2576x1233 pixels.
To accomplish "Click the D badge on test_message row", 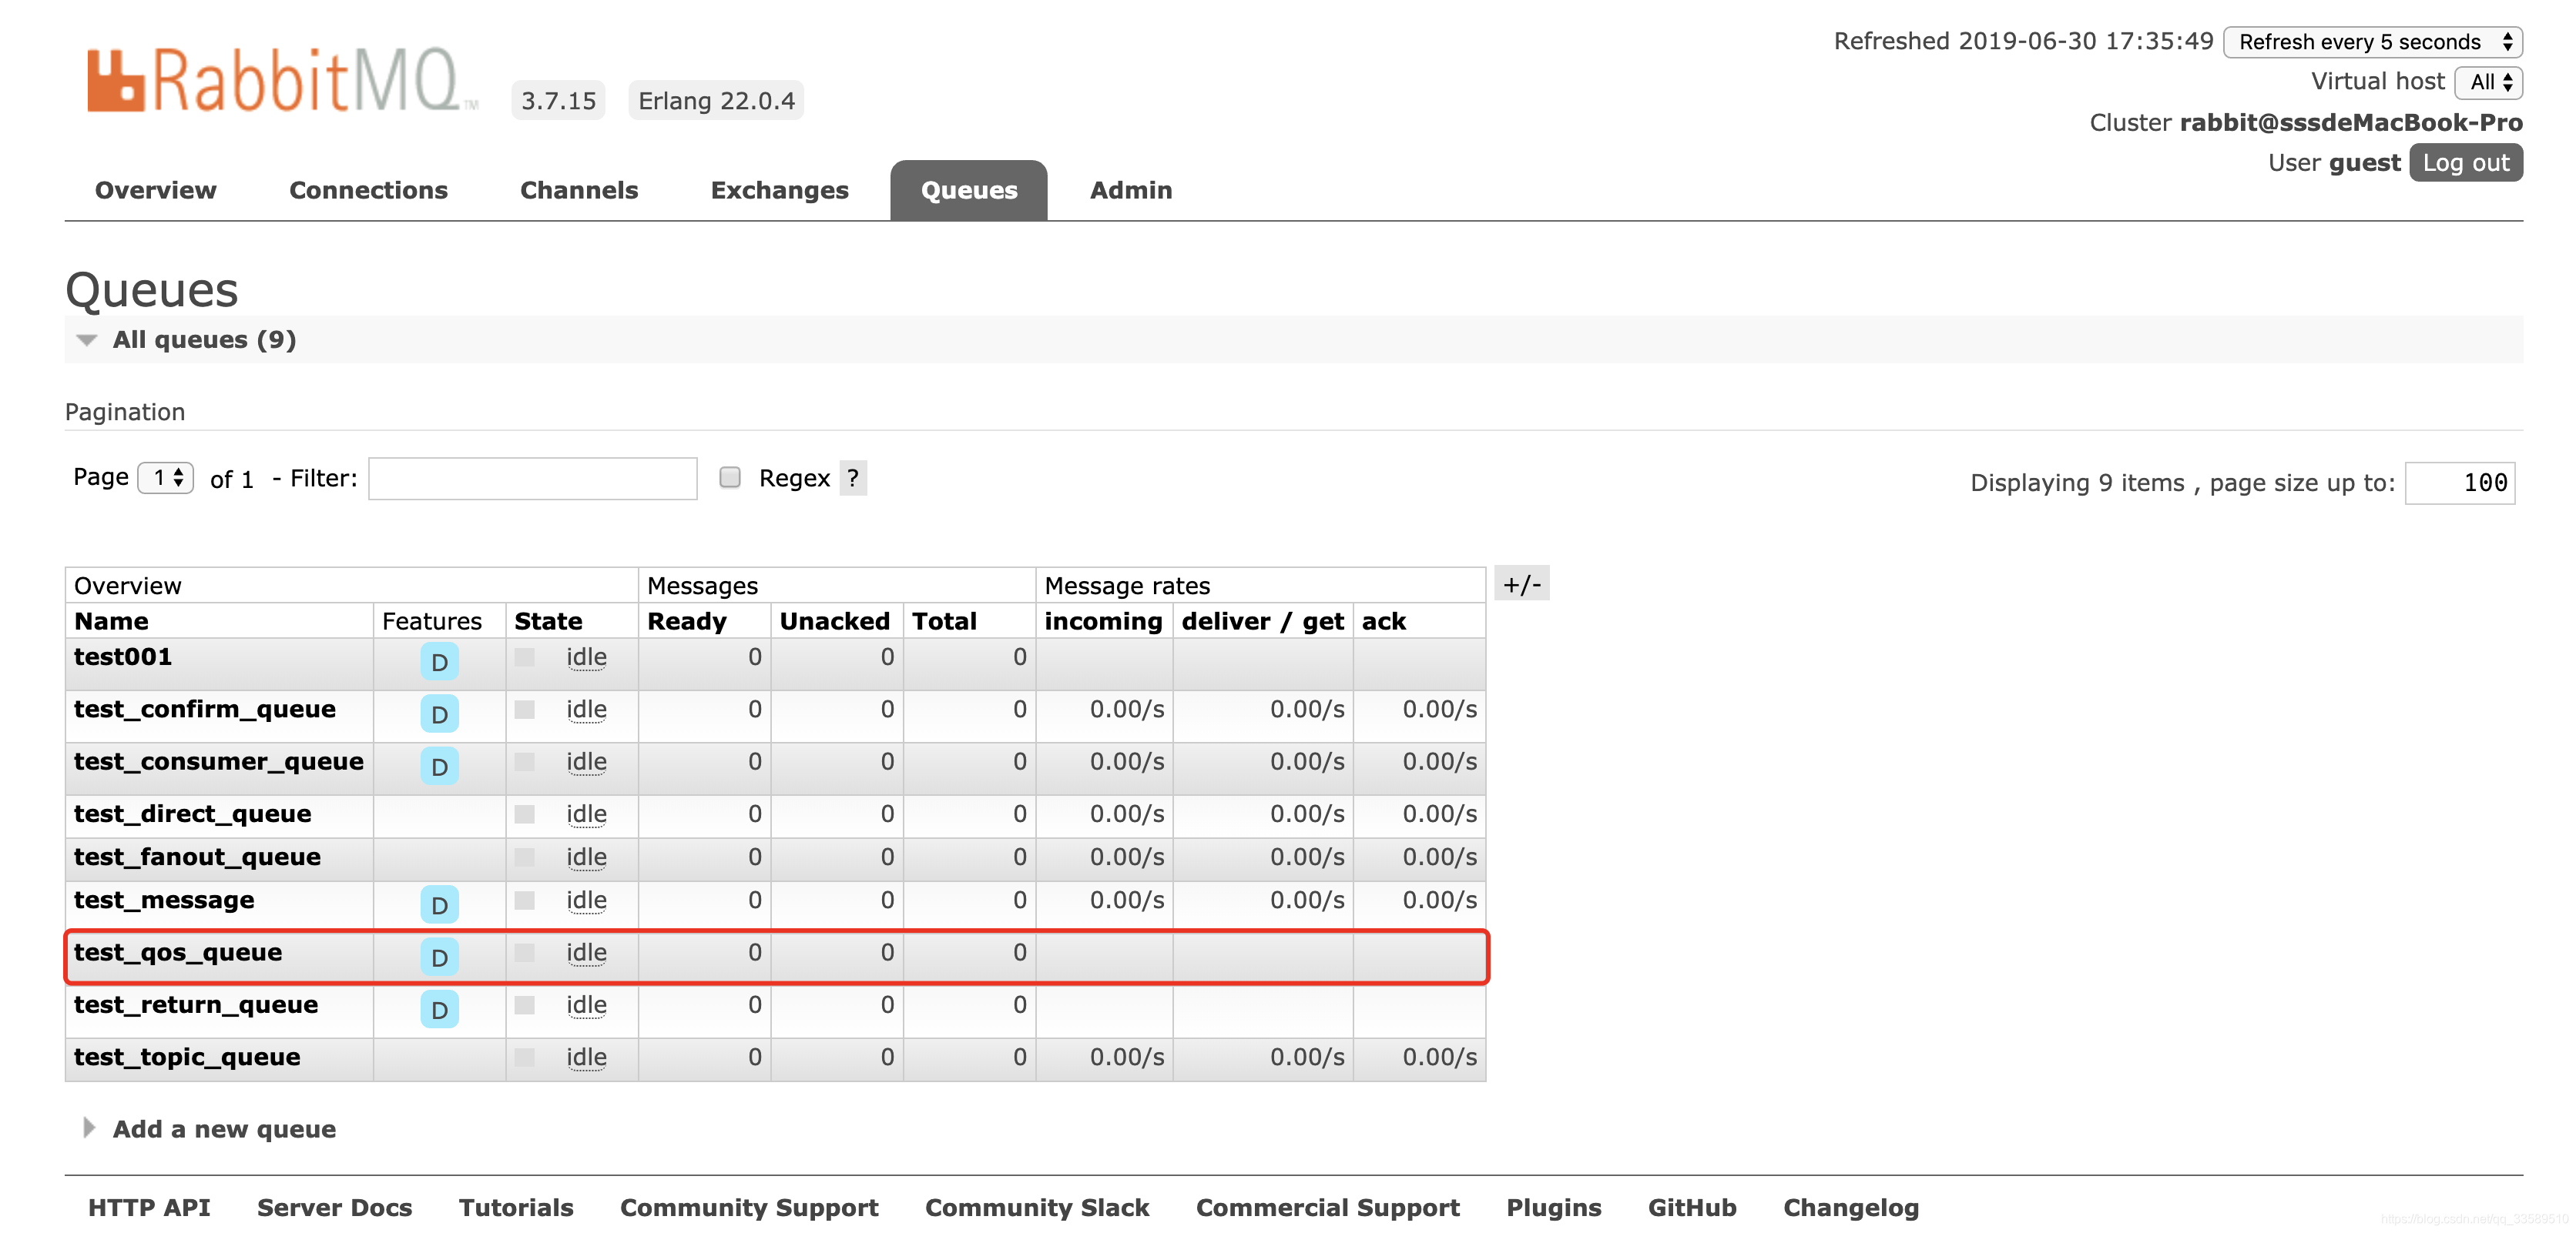I will click(439, 905).
